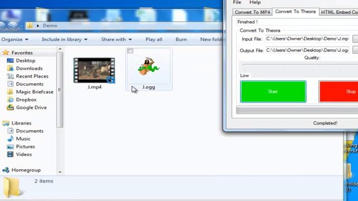Click the Output File path field
Screen dimensions: 358x201
click(307, 50)
